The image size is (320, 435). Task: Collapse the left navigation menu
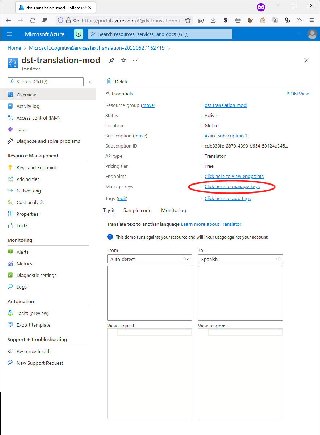(x=90, y=82)
